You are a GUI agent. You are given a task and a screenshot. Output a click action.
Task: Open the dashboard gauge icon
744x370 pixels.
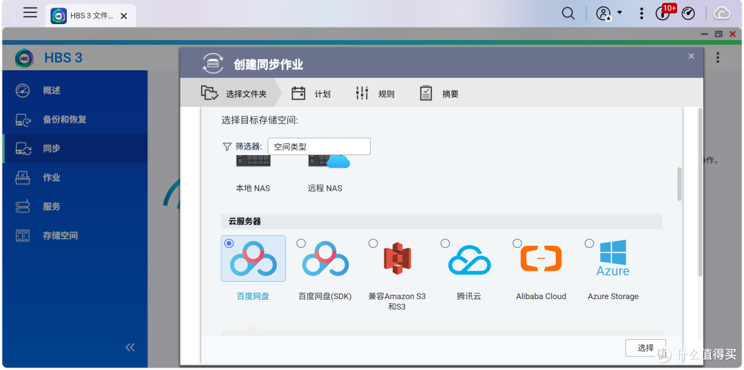(688, 13)
